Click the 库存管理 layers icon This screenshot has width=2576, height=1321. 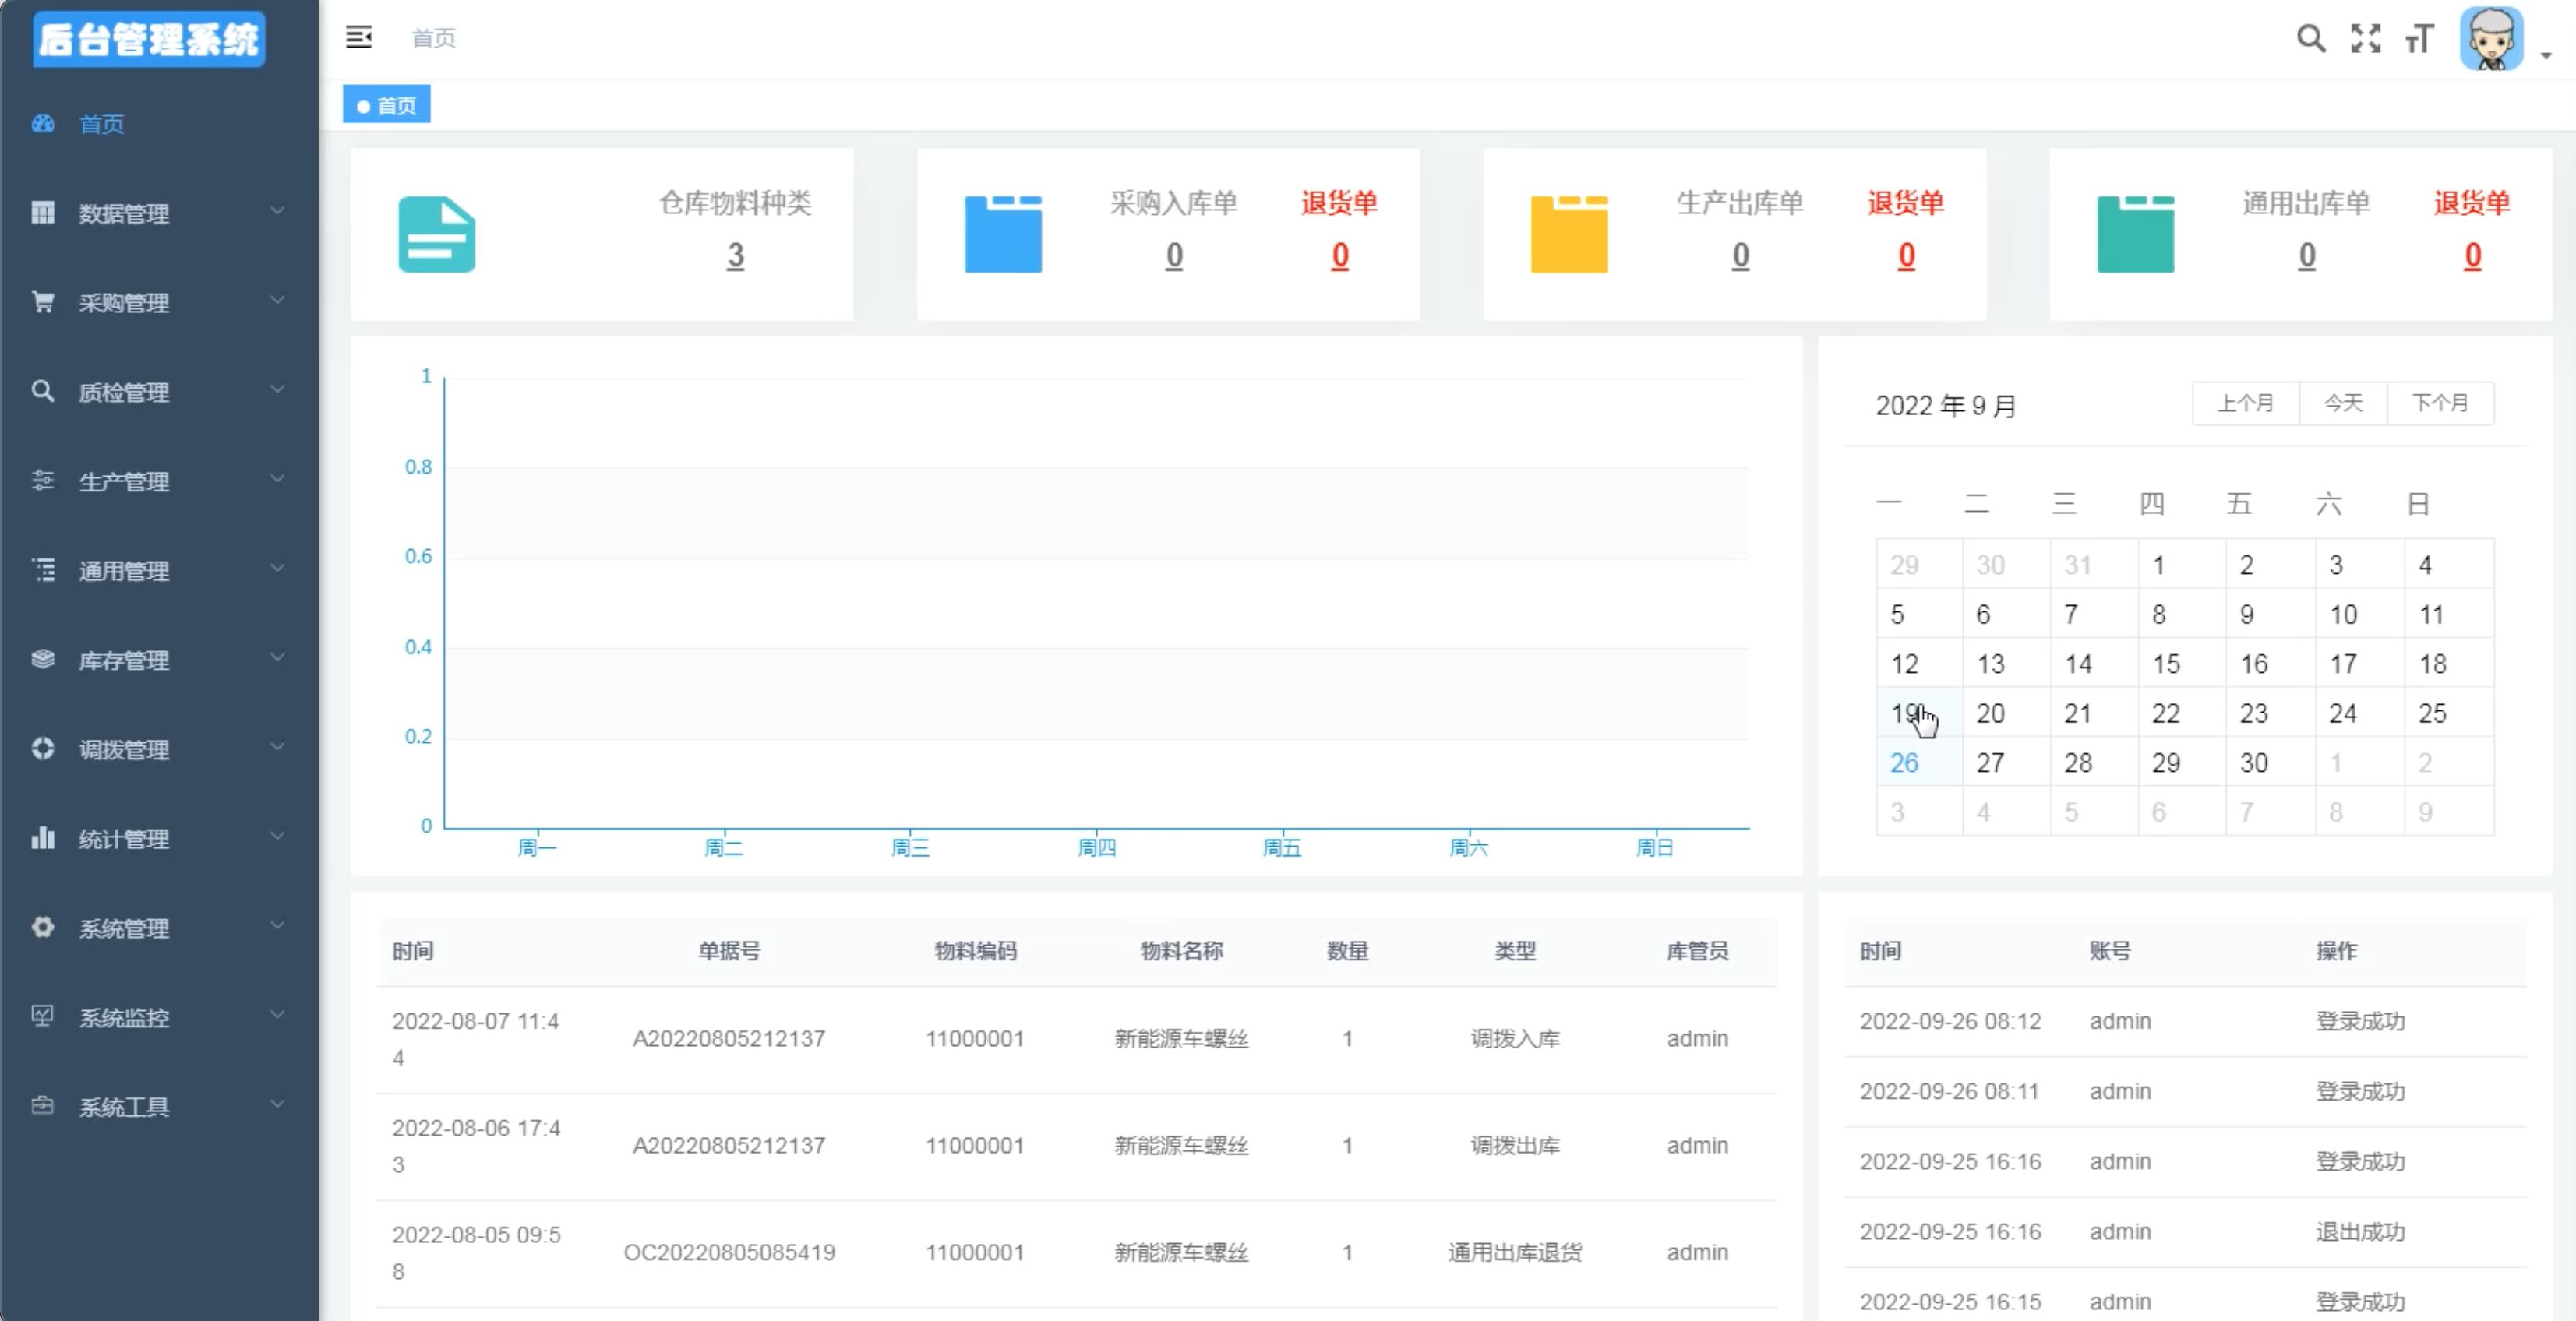42,660
